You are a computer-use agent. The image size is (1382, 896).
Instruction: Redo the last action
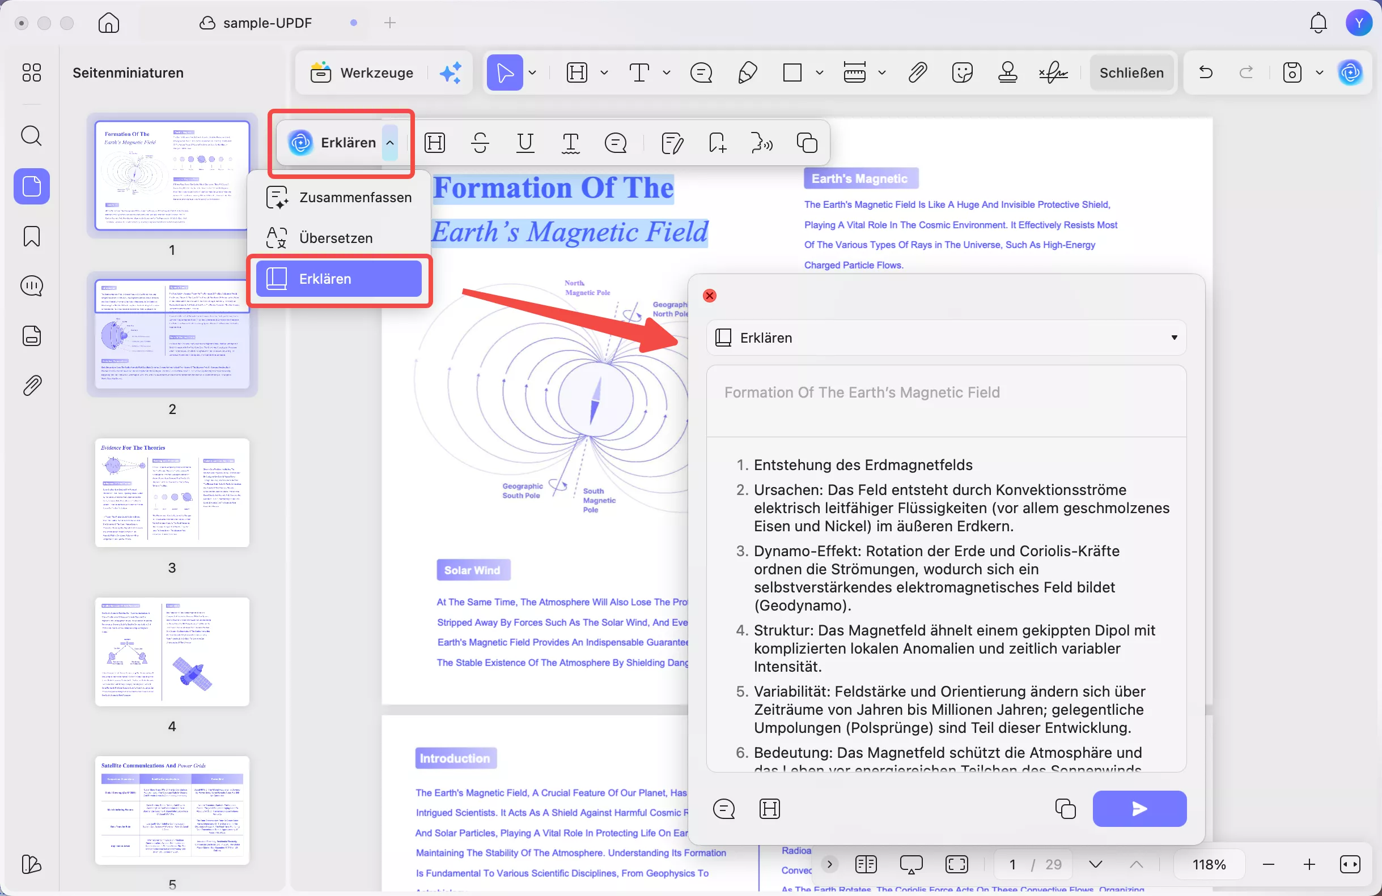(x=1245, y=72)
